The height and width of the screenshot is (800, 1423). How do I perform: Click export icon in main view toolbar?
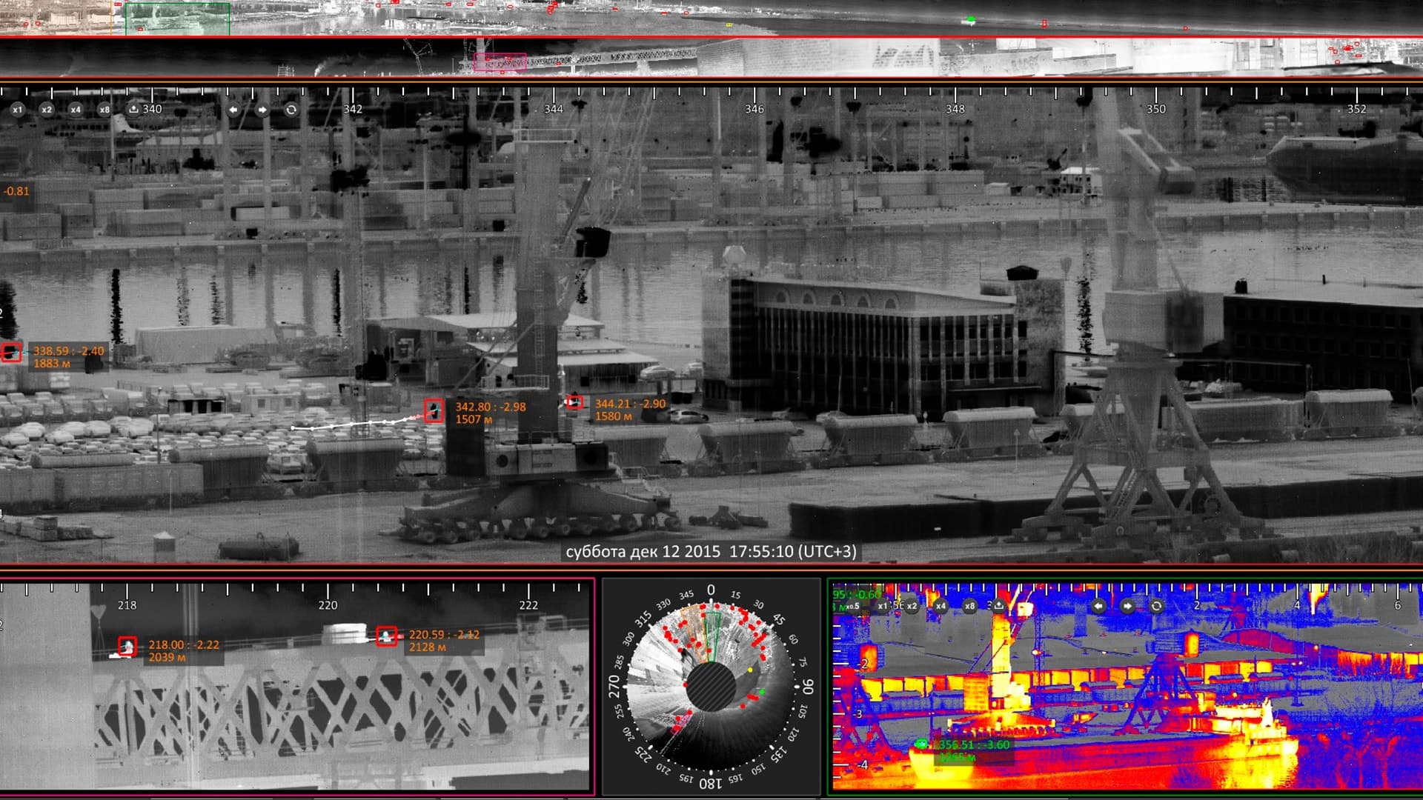(133, 109)
